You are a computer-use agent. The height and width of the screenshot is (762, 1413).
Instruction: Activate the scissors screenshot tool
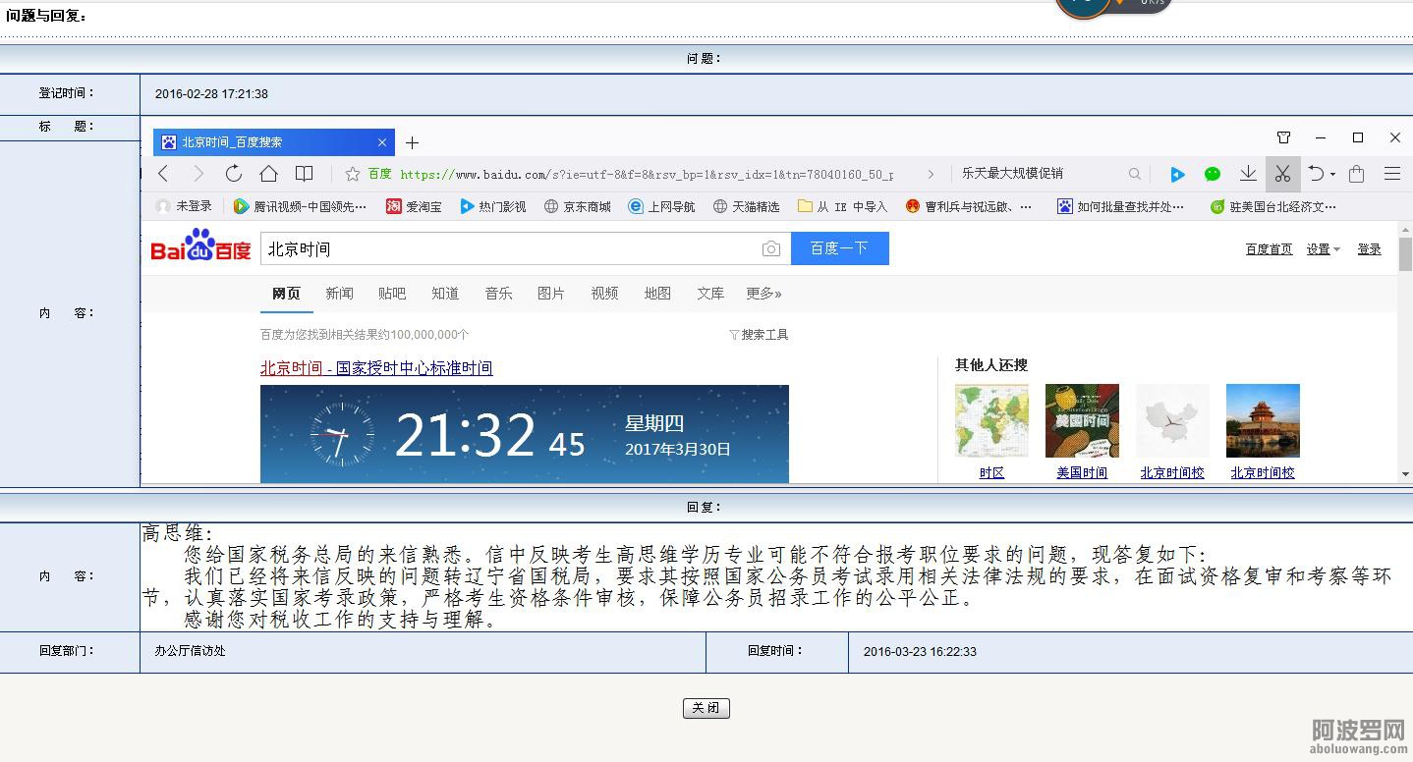1282,174
